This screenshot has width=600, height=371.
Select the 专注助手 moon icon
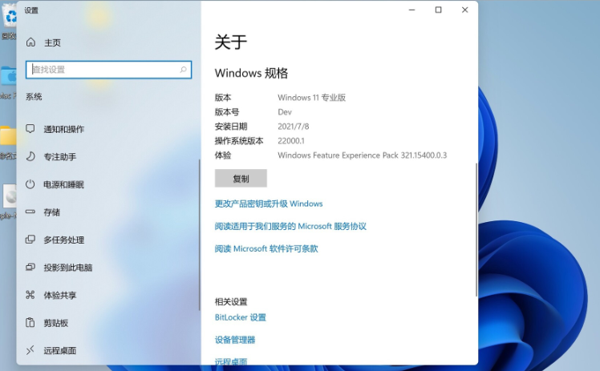30,157
